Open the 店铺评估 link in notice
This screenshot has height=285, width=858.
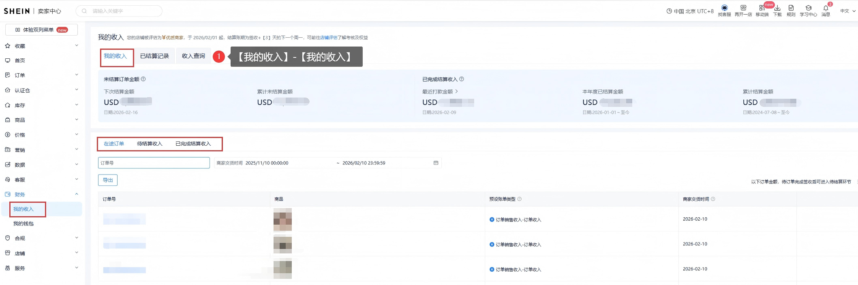pyautogui.click(x=329, y=38)
